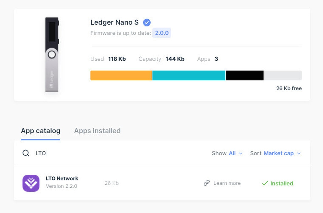The height and width of the screenshot is (213, 323).
Task: Click the chevron next to Show All
Action: 241,153
